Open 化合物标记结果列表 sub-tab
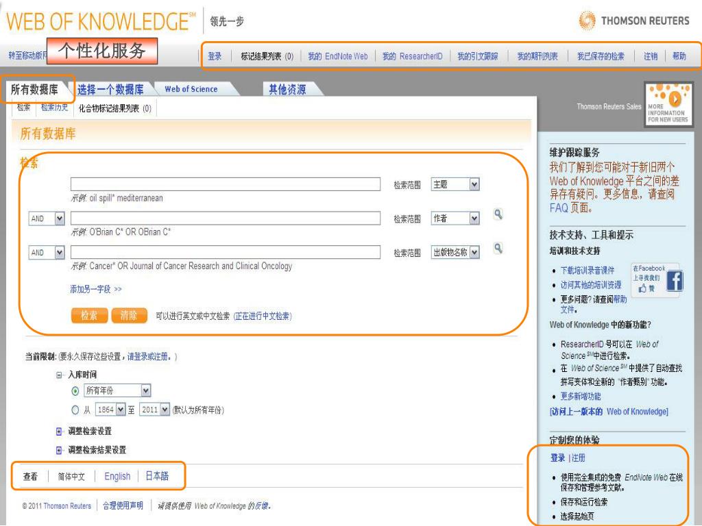 coord(115,108)
